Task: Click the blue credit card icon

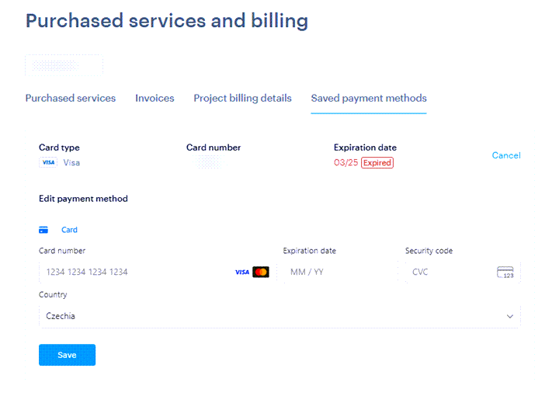Action: tap(43, 230)
